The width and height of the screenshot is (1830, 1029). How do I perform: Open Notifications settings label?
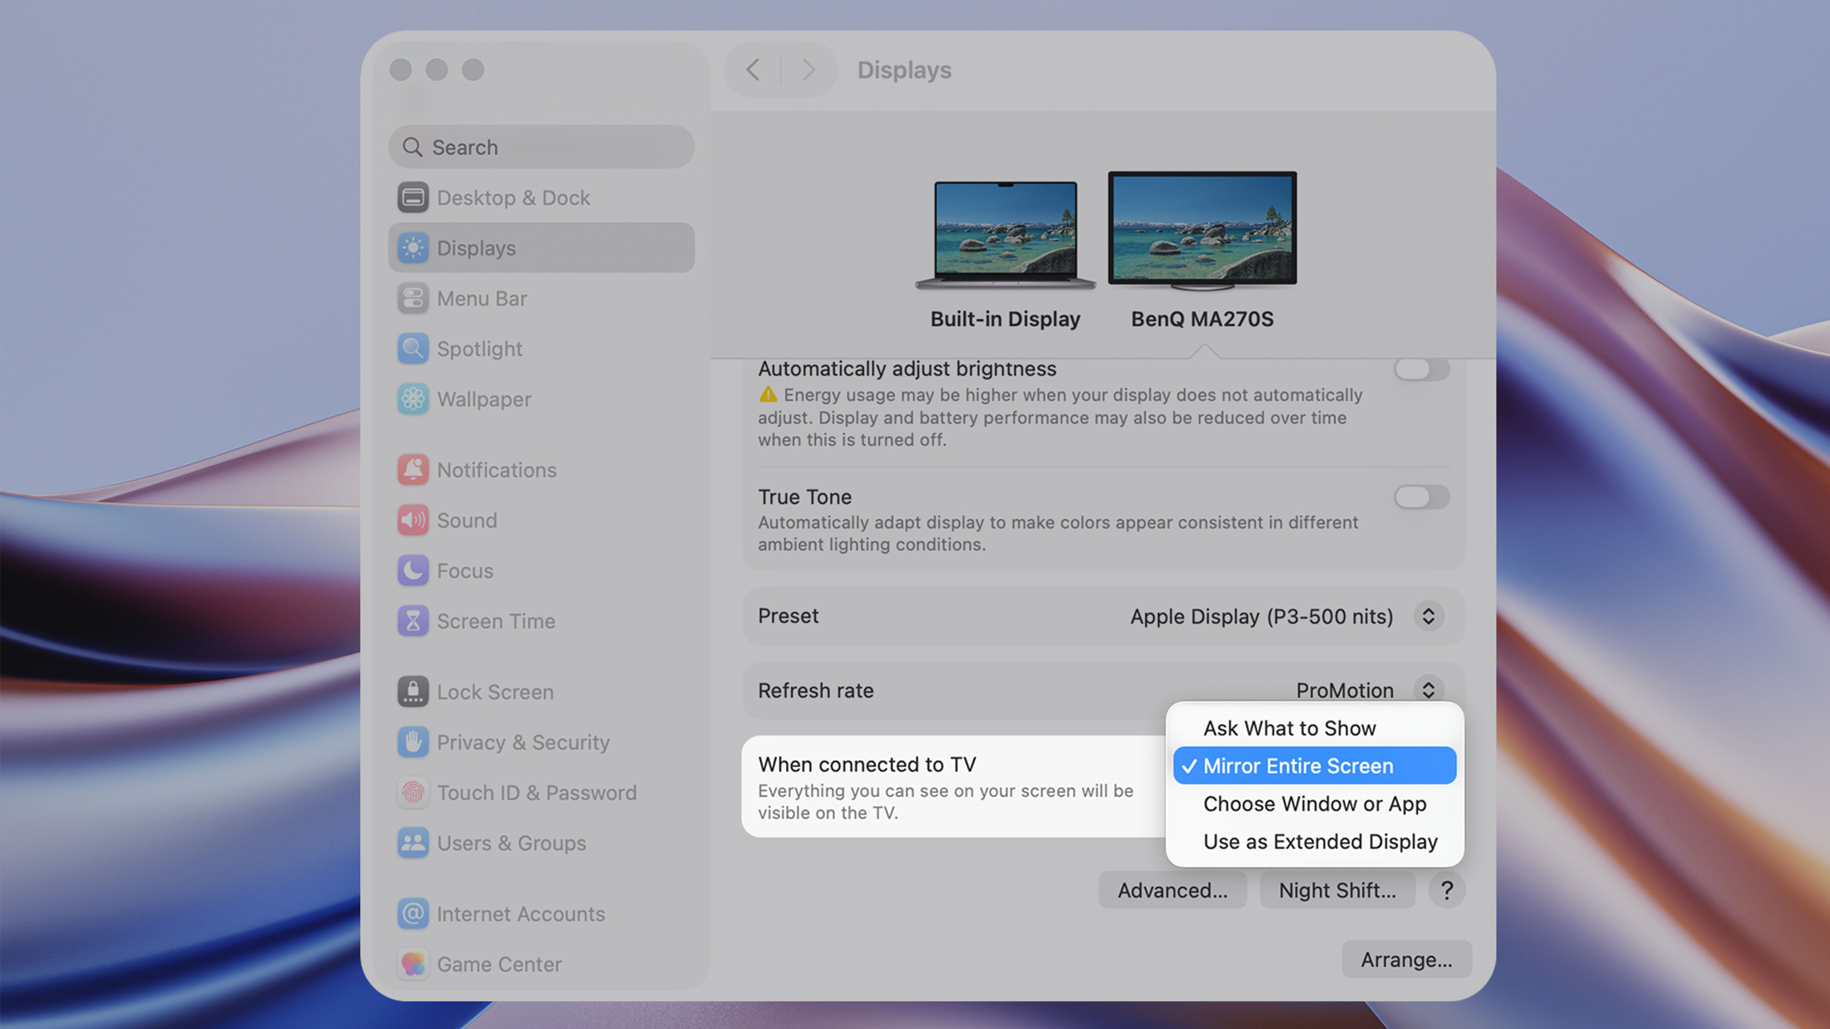(x=497, y=470)
